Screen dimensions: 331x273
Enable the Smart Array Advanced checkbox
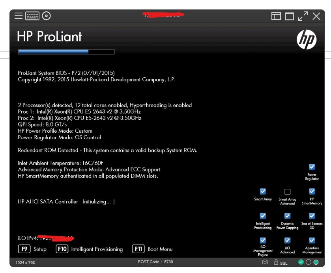287,191
